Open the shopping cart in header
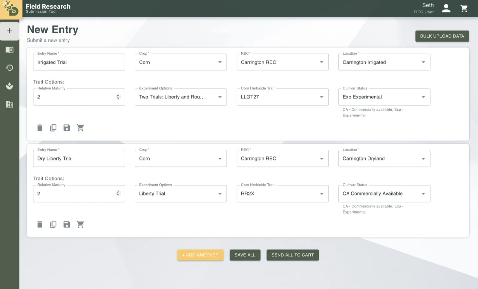This screenshot has width=478, height=289. 464,8
